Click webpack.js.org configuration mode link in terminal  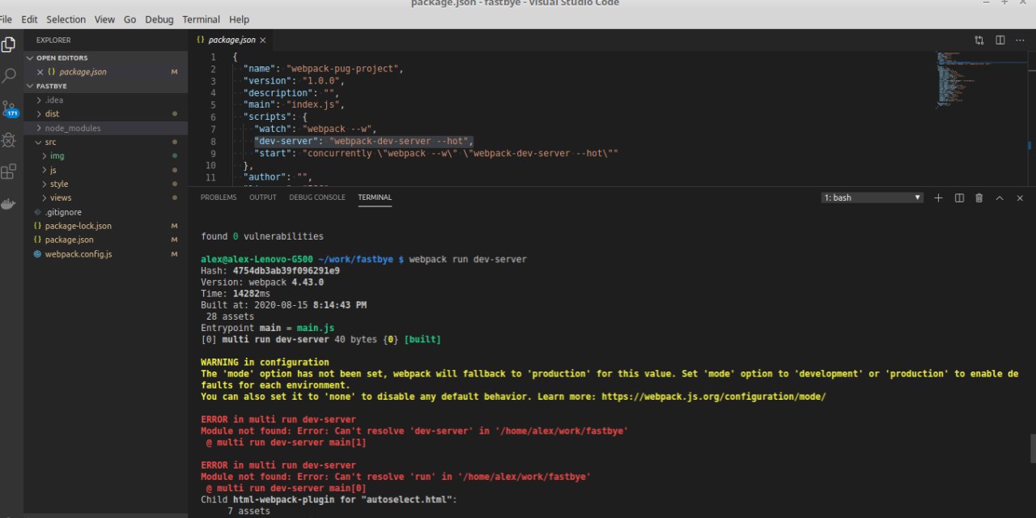[712, 397]
